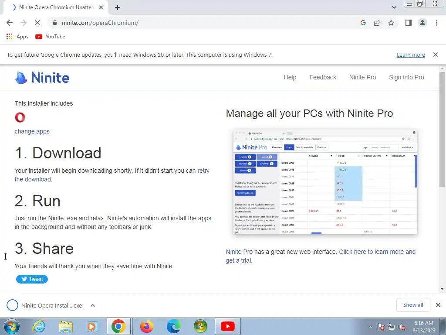Open the Learn more link

[x=411, y=55]
